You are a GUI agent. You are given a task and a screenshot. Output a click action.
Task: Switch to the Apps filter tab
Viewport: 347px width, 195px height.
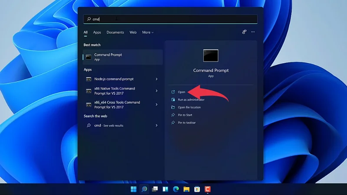coord(97,32)
